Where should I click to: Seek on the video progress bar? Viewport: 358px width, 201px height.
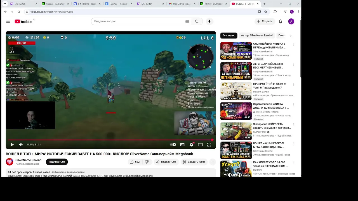(x=110, y=140)
